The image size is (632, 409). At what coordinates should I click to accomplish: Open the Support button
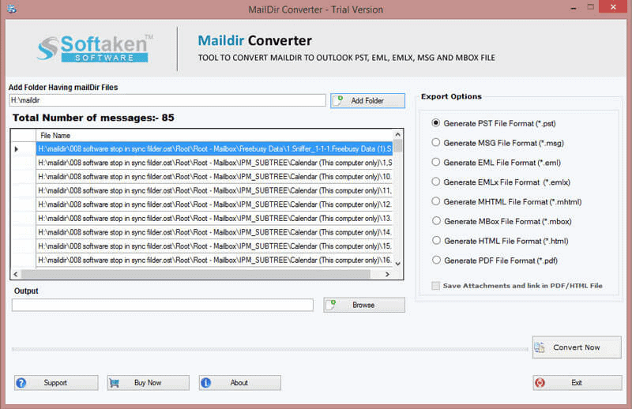pyautogui.click(x=56, y=383)
